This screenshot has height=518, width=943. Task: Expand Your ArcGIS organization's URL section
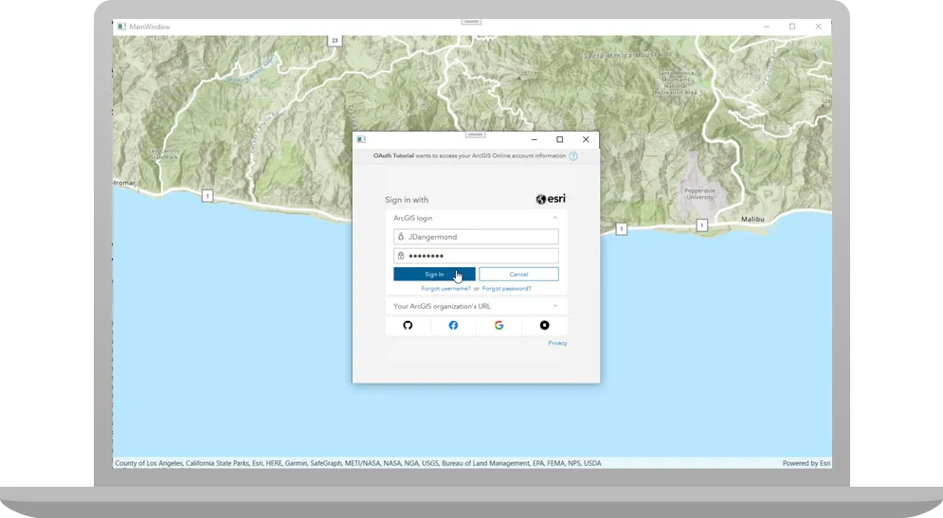476,306
